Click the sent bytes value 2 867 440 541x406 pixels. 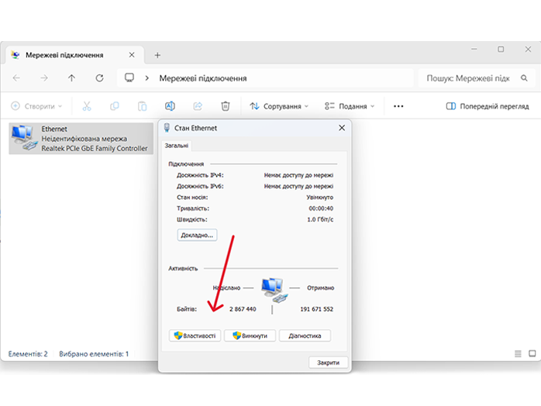click(243, 309)
